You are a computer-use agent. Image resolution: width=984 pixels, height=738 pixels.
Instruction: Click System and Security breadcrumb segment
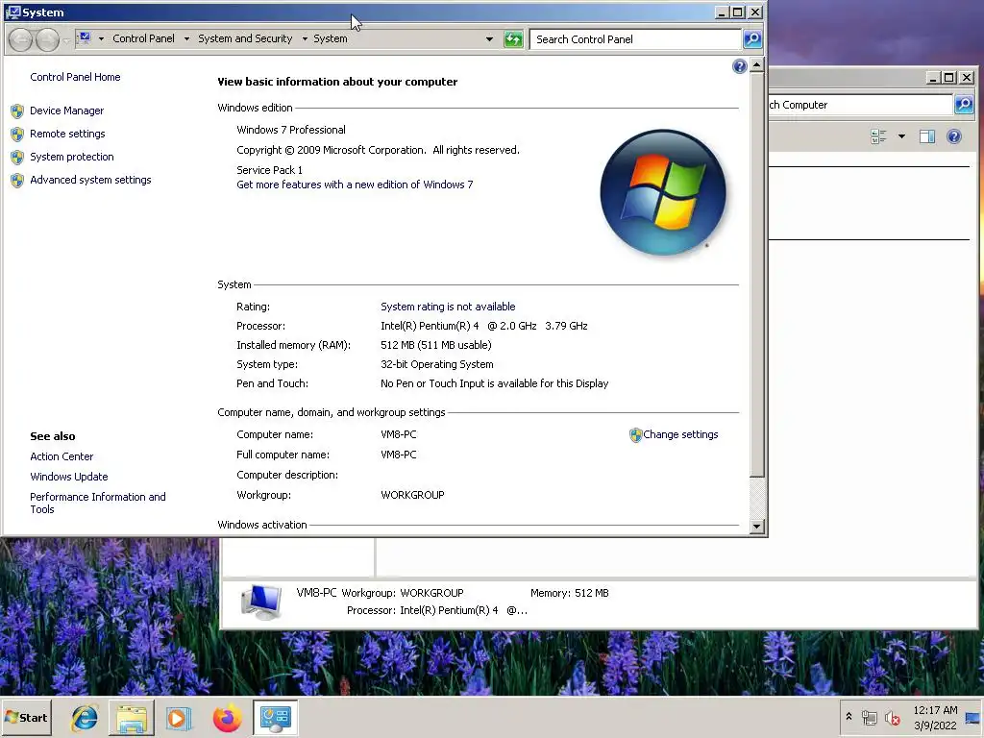245,38
